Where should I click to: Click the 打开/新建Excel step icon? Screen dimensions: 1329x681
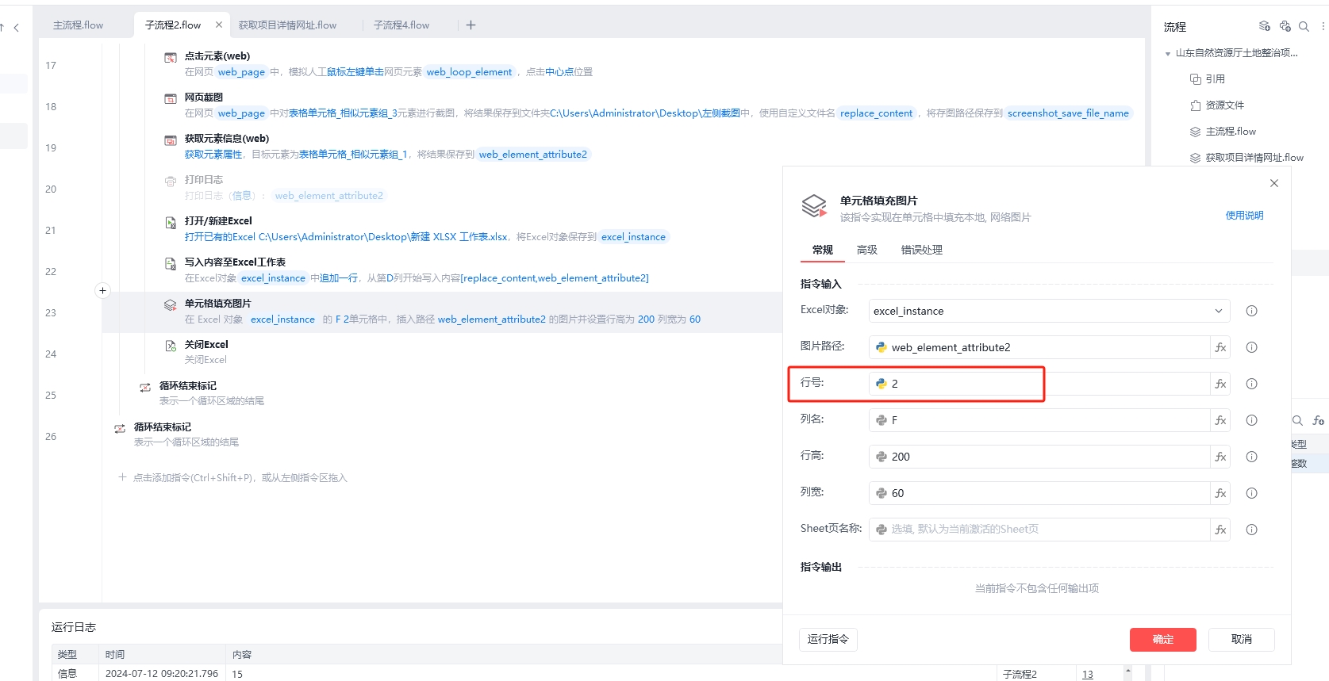170,223
